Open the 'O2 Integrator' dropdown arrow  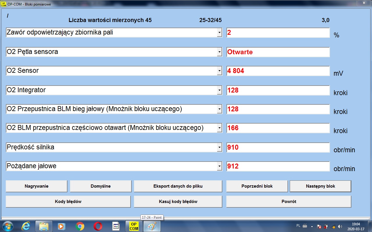(219, 90)
